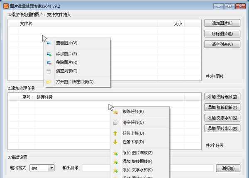Select 任务上移(U) menu entry
249x178 pixels.
[x=140, y=133]
